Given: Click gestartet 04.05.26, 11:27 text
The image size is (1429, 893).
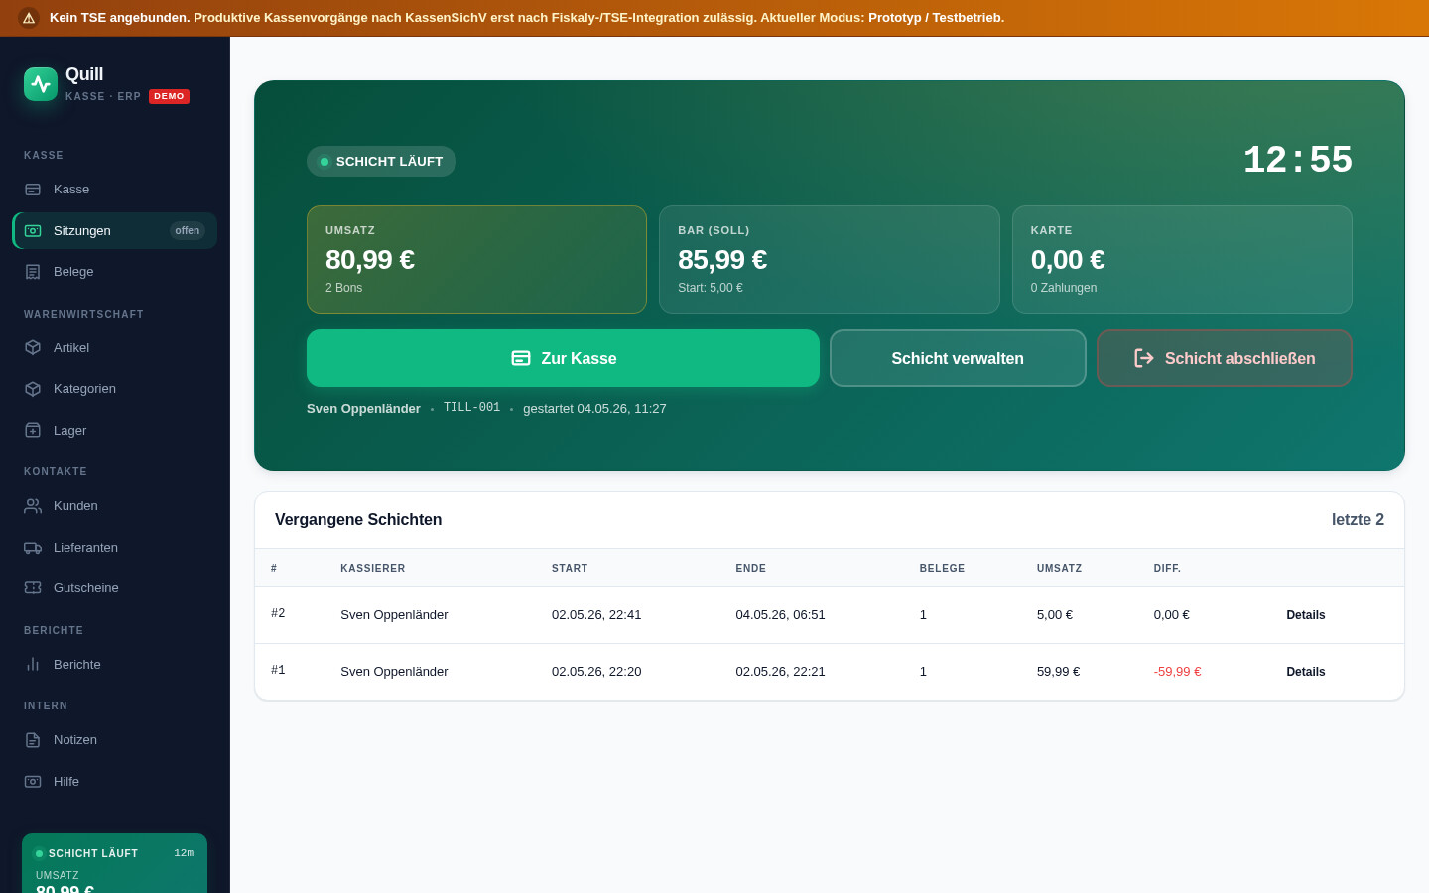Looking at the screenshot, I should [594, 409].
